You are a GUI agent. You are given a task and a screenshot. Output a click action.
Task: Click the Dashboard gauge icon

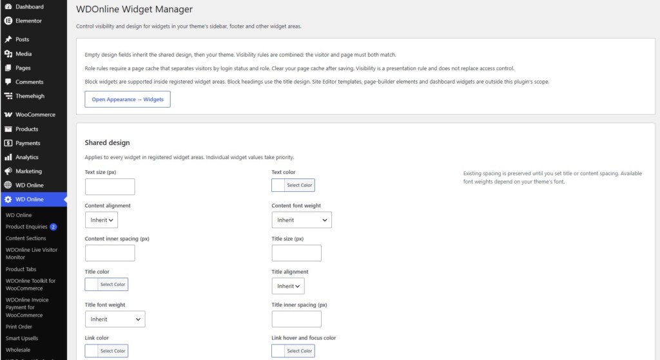point(8,6)
